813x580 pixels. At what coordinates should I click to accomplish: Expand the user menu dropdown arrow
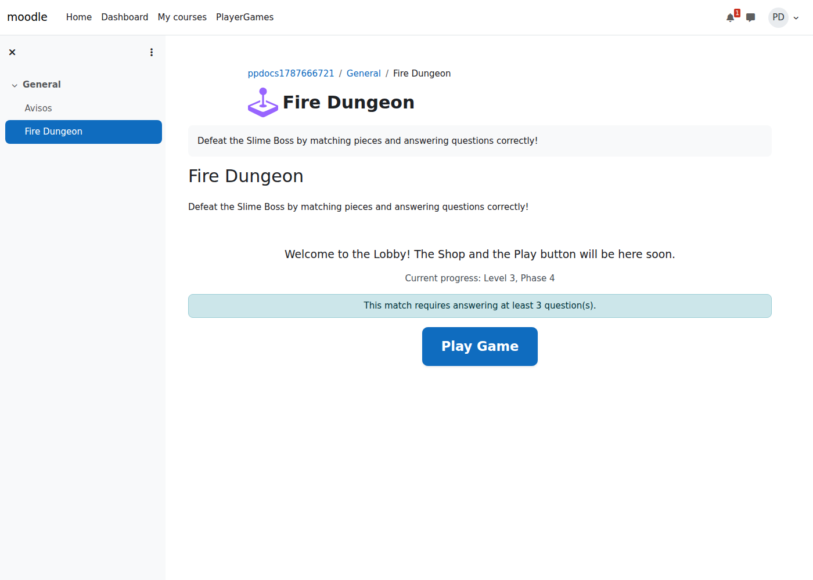pyautogui.click(x=796, y=18)
